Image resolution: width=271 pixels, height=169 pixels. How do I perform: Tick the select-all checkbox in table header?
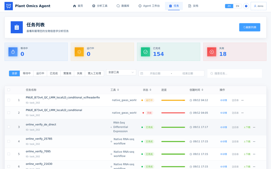[x=9, y=90]
